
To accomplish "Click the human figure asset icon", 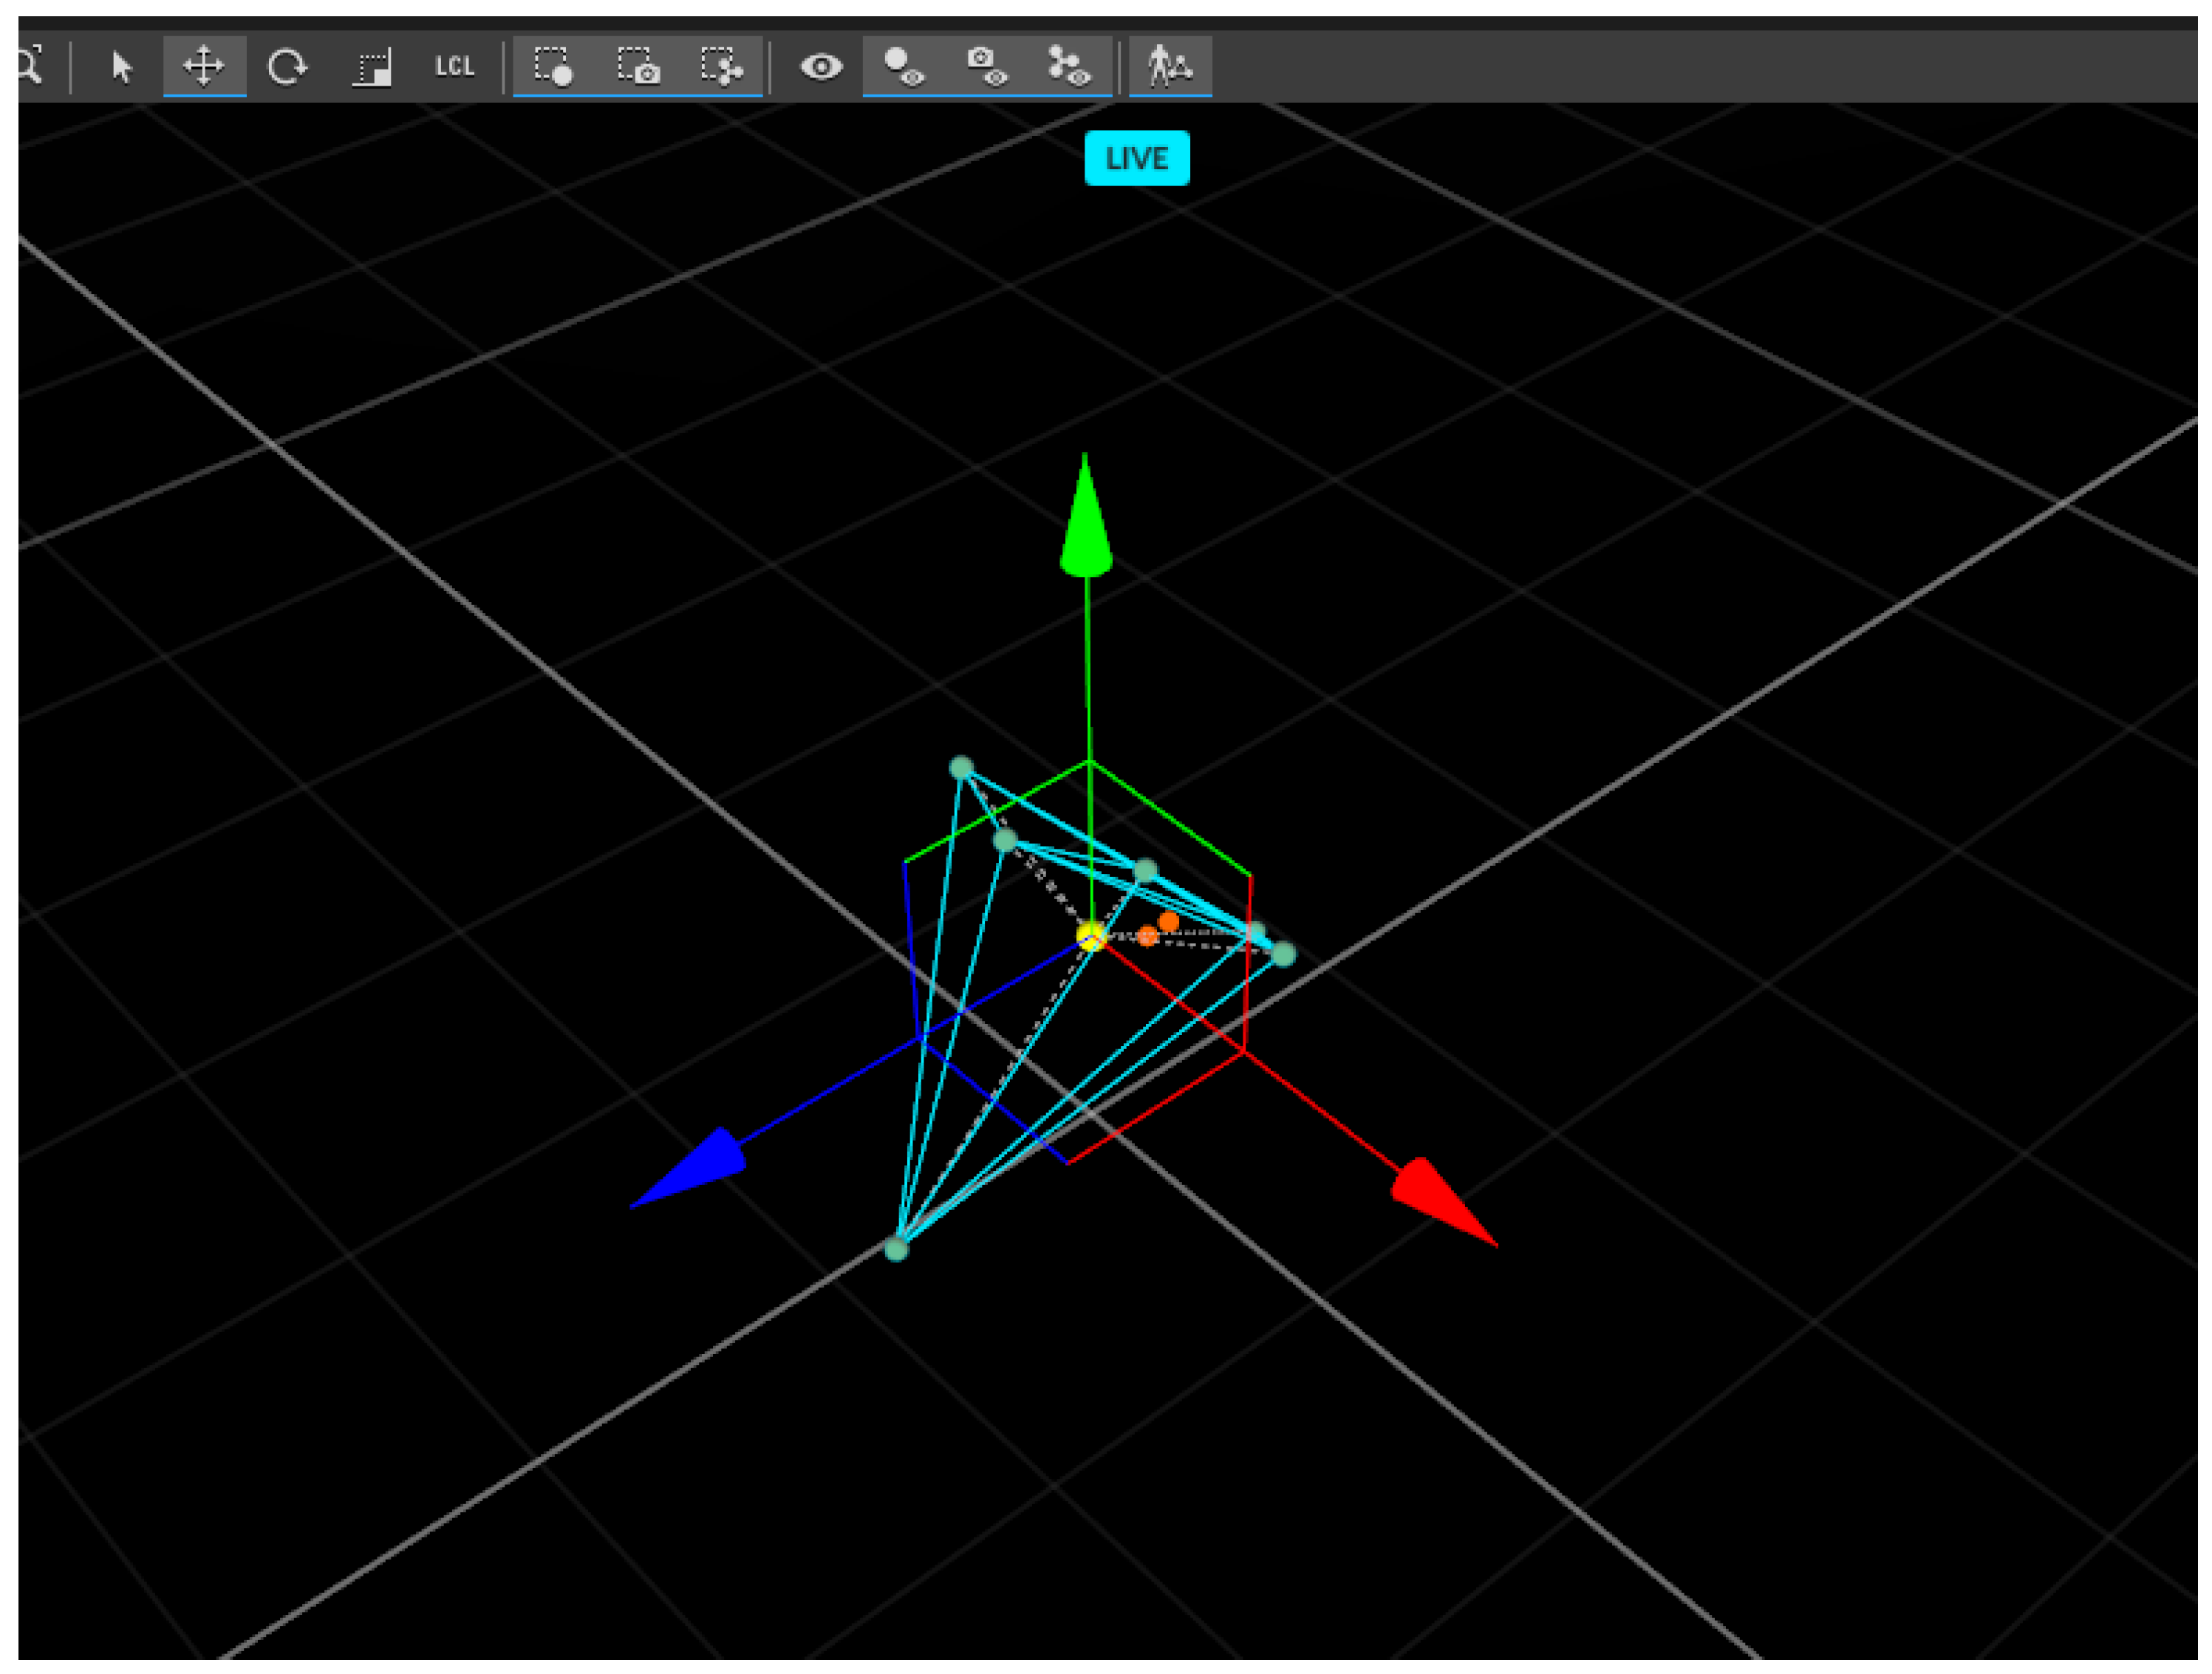I will [1169, 67].
